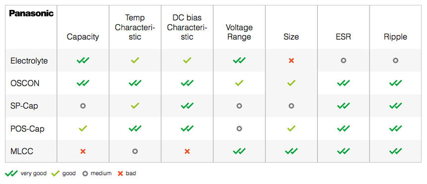Image resolution: width=427 pixels, height=184 pixels.
Task: Click the gray circle in POS-Cap Voltage Range
Action: tap(239, 128)
